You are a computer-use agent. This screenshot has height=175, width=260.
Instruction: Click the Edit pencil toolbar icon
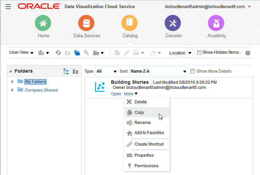pyautogui.click(x=127, y=53)
